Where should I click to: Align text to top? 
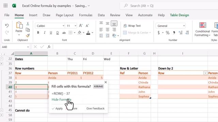(101, 23)
